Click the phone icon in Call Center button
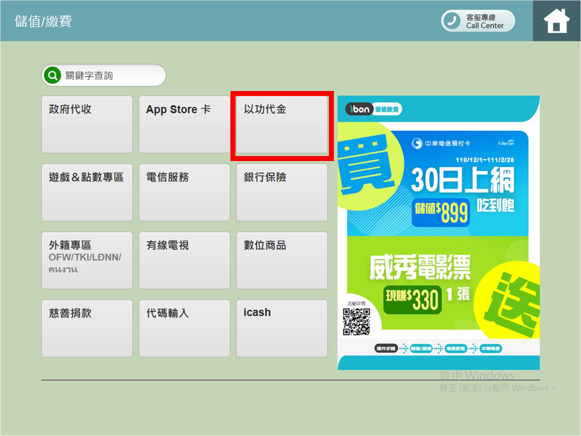581x436 pixels. pos(452,21)
